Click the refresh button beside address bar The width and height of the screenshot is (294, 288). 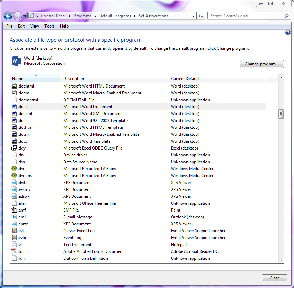click(x=201, y=16)
